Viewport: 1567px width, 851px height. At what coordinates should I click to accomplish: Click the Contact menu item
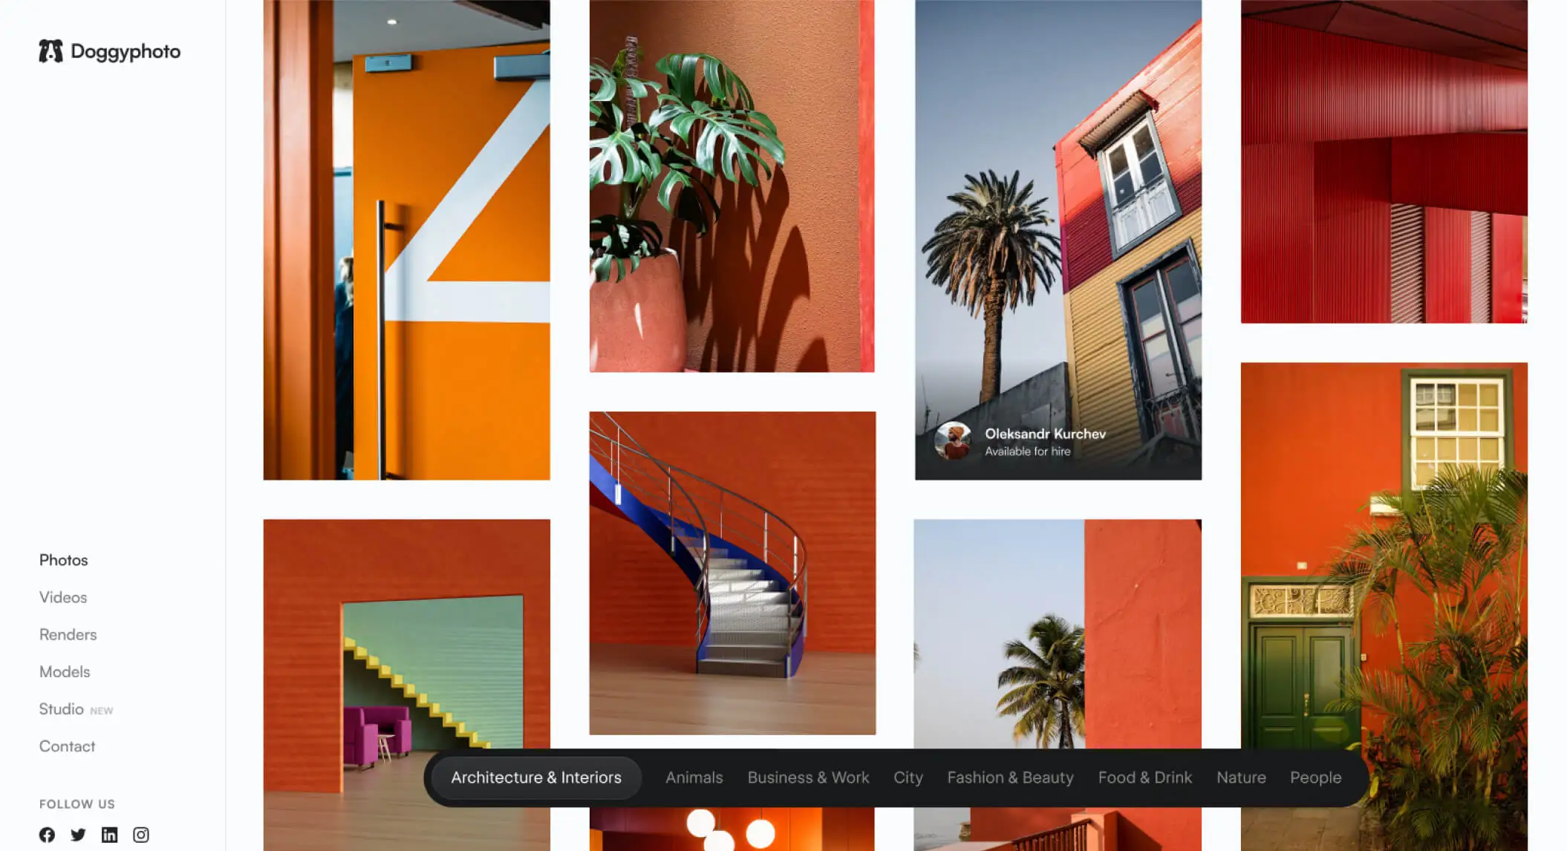[67, 746]
